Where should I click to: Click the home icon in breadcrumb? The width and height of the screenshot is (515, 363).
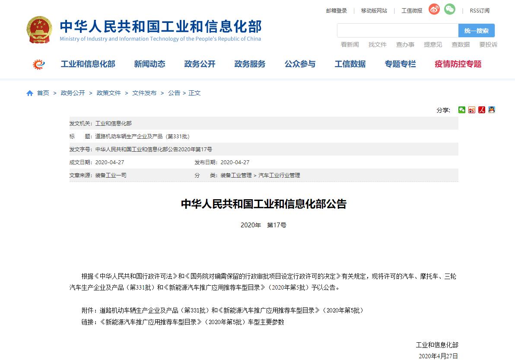(30, 93)
